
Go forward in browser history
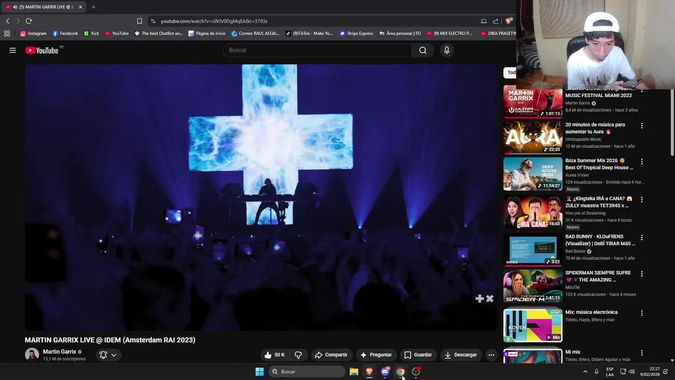(x=18, y=21)
